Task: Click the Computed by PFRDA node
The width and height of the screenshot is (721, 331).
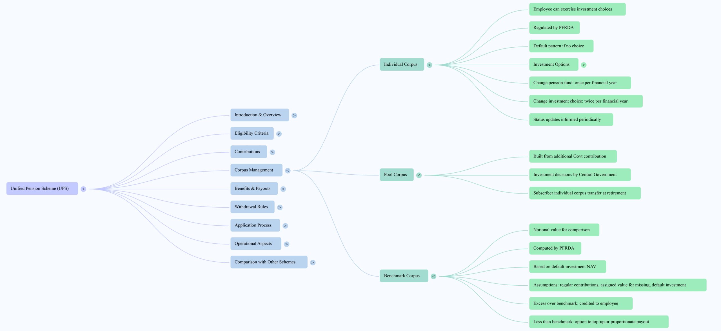Action: click(x=555, y=248)
